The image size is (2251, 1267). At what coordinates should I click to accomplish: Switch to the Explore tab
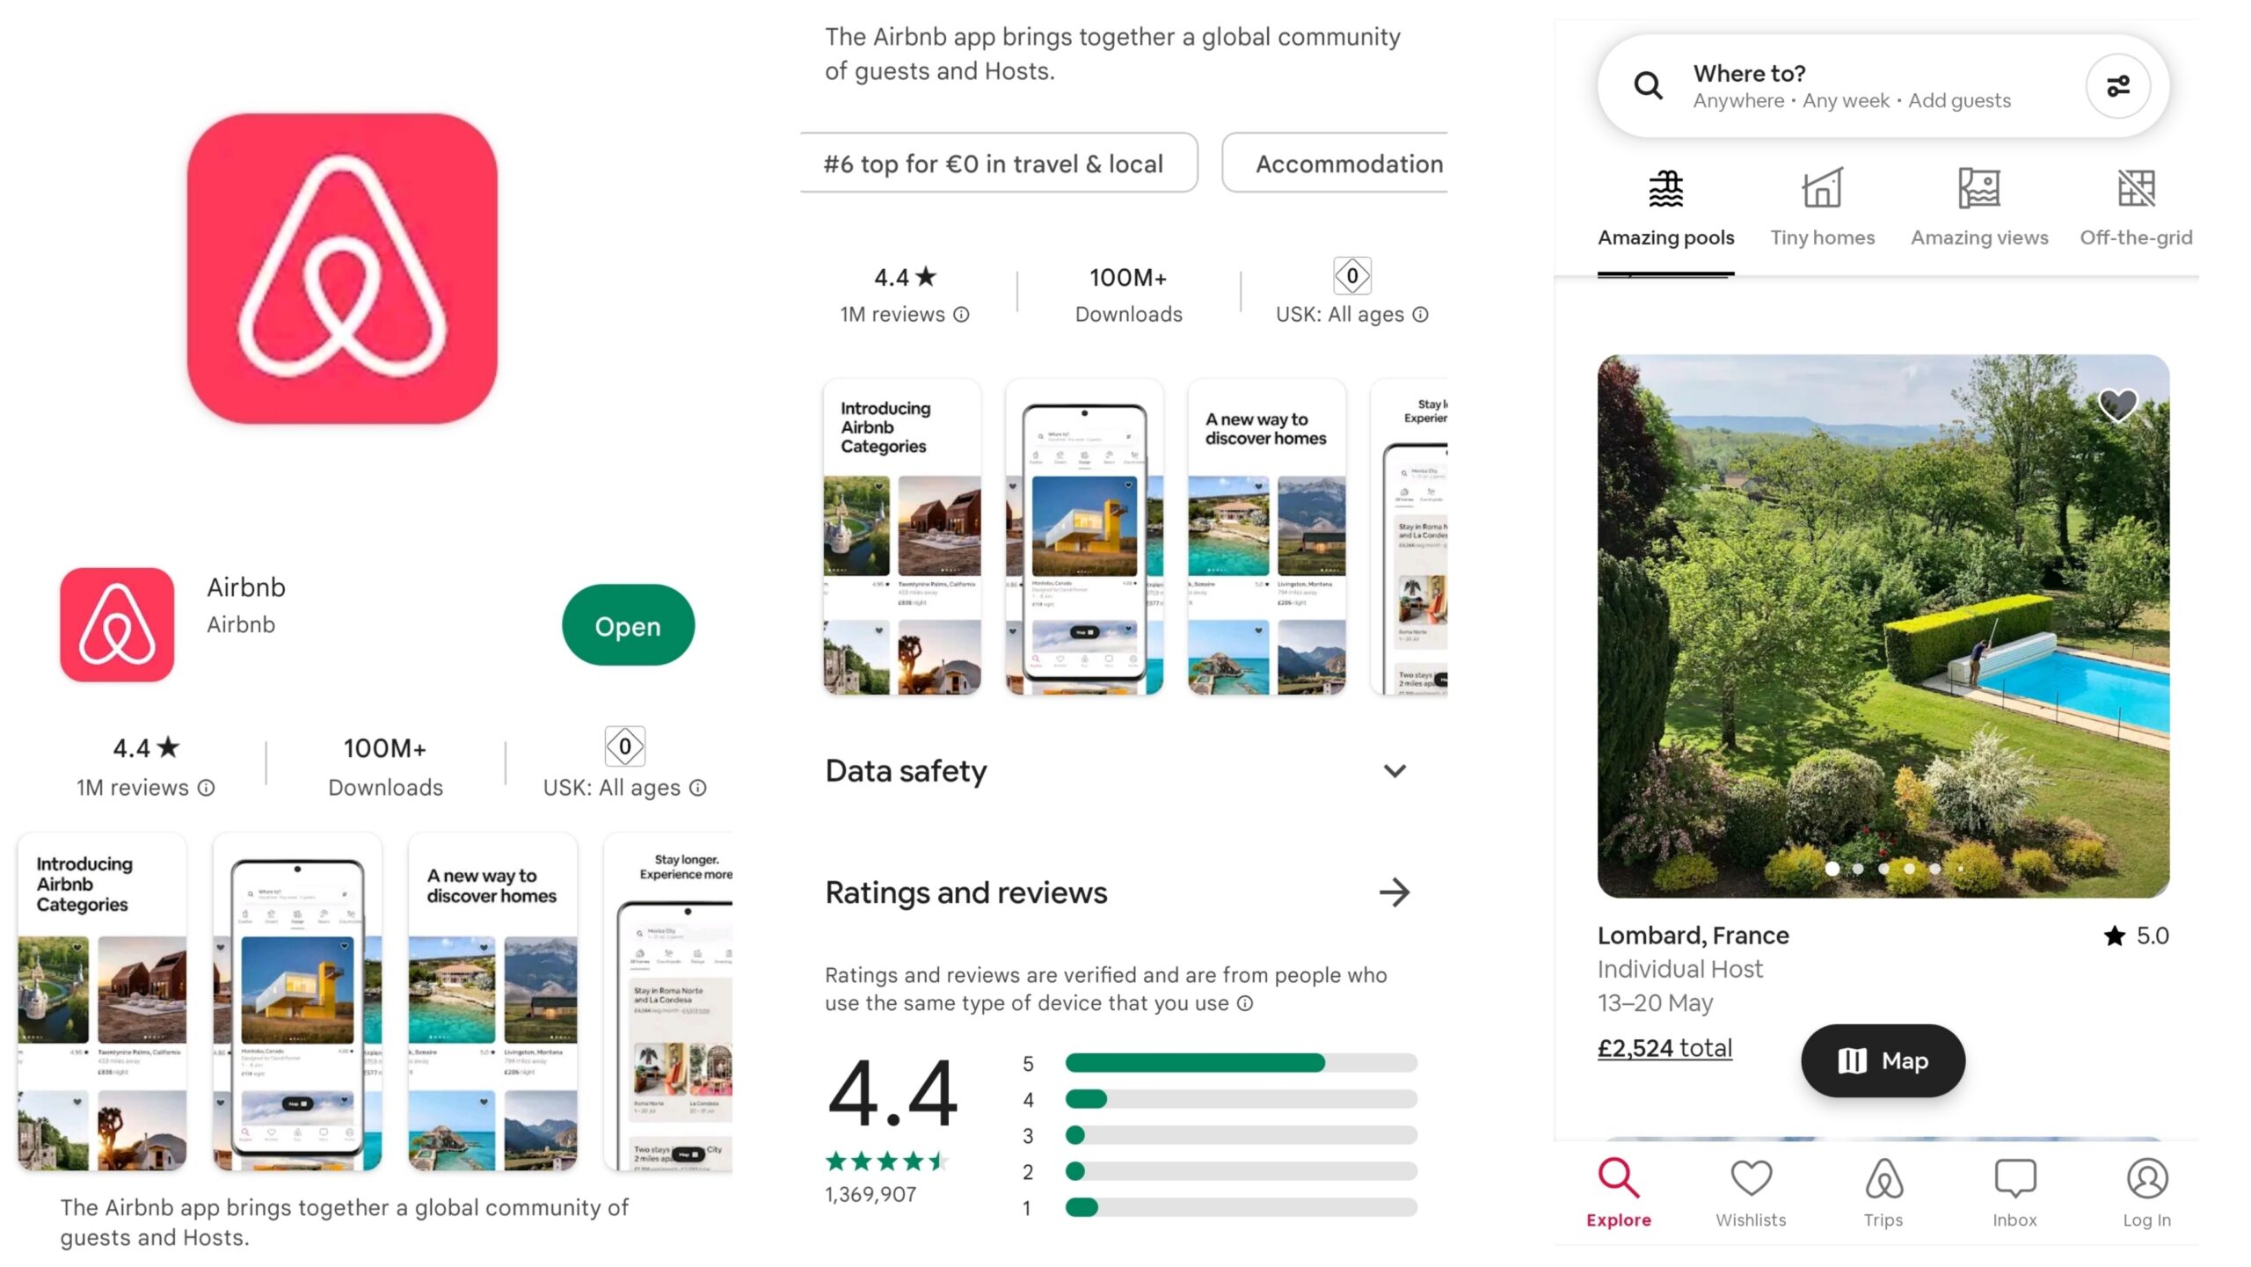(x=1619, y=1193)
